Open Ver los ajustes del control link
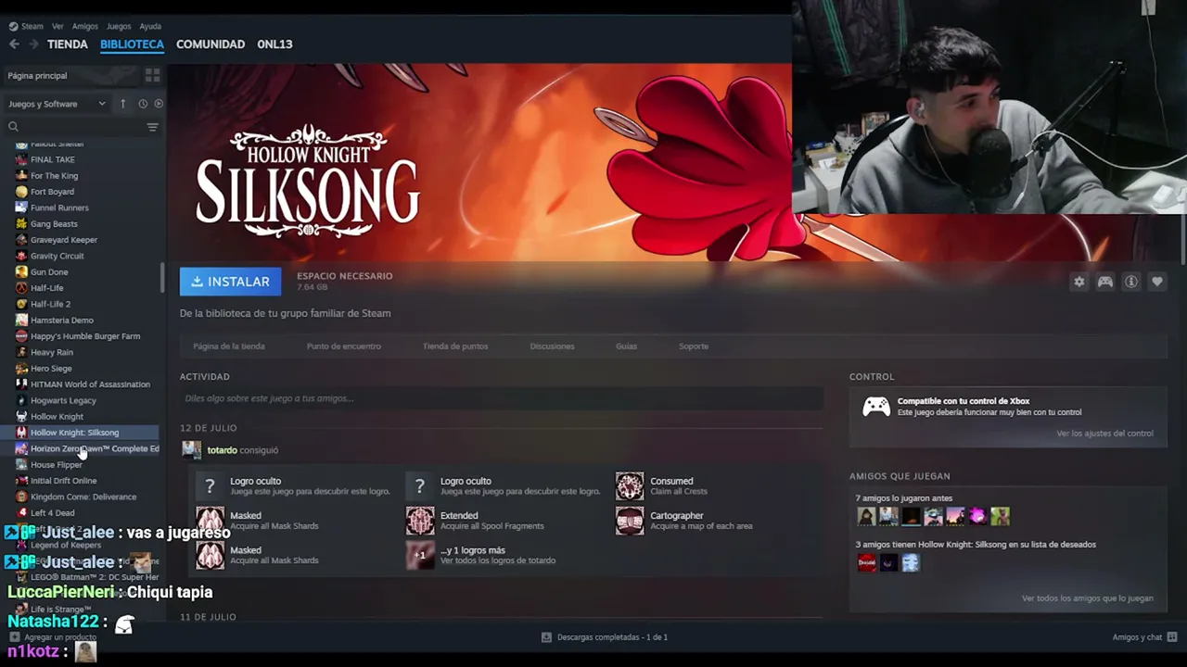 [1104, 434]
